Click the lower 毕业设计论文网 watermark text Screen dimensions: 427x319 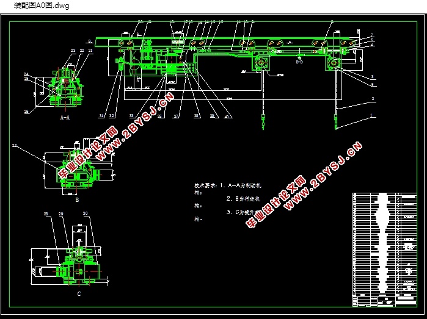[x=276, y=202]
